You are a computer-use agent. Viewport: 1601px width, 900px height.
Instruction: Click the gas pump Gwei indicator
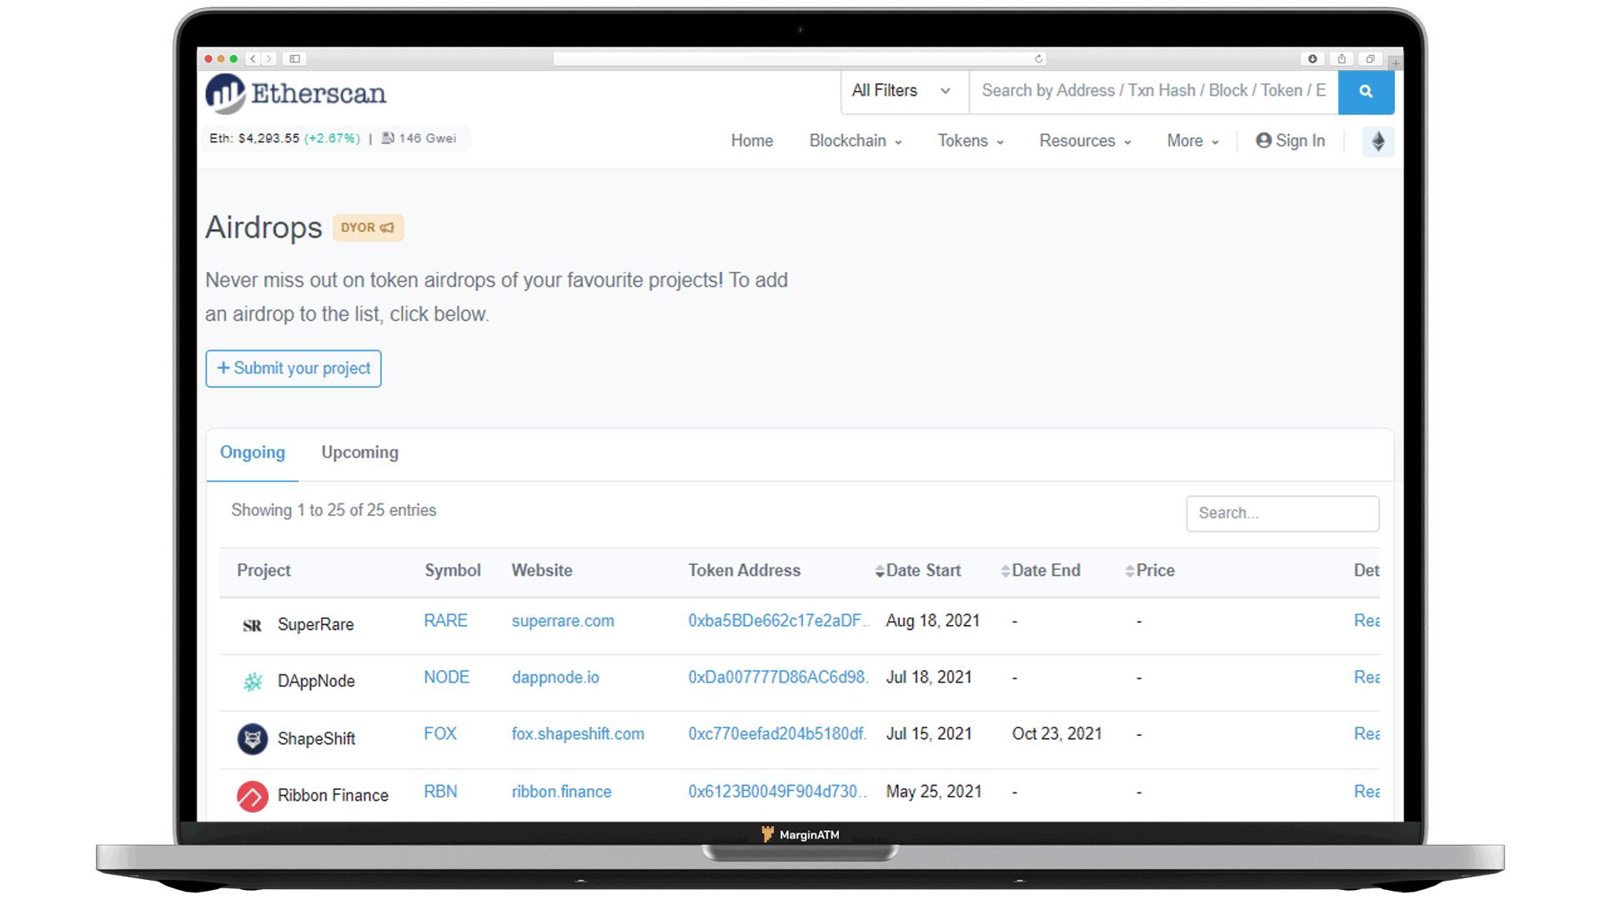point(419,138)
